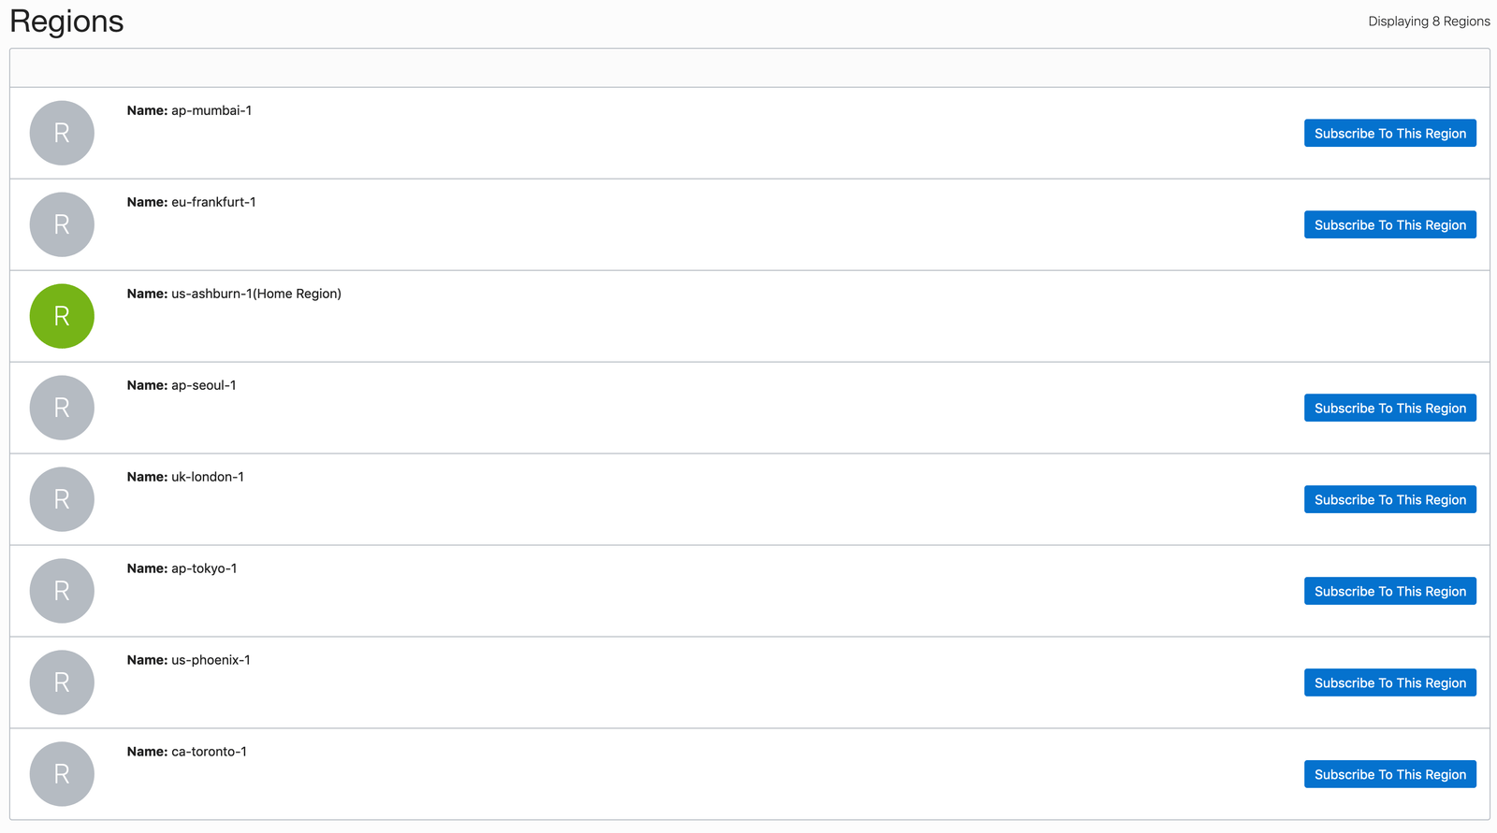Viewport: 1497px width, 833px height.
Task: Click the uk-london-1 region R icon
Action: (62, 499)
